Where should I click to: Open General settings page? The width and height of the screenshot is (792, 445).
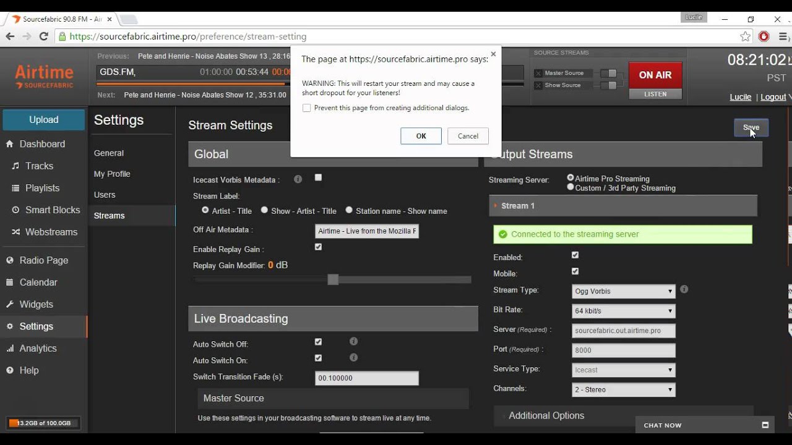[109, 153]
